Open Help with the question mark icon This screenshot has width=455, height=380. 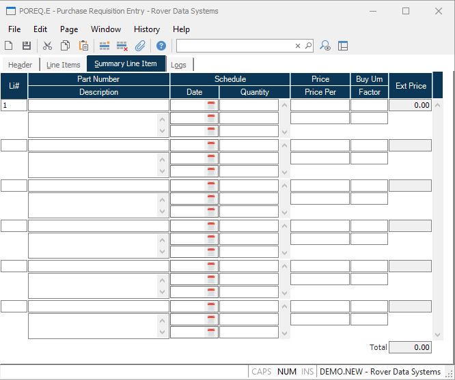point(161,46)
